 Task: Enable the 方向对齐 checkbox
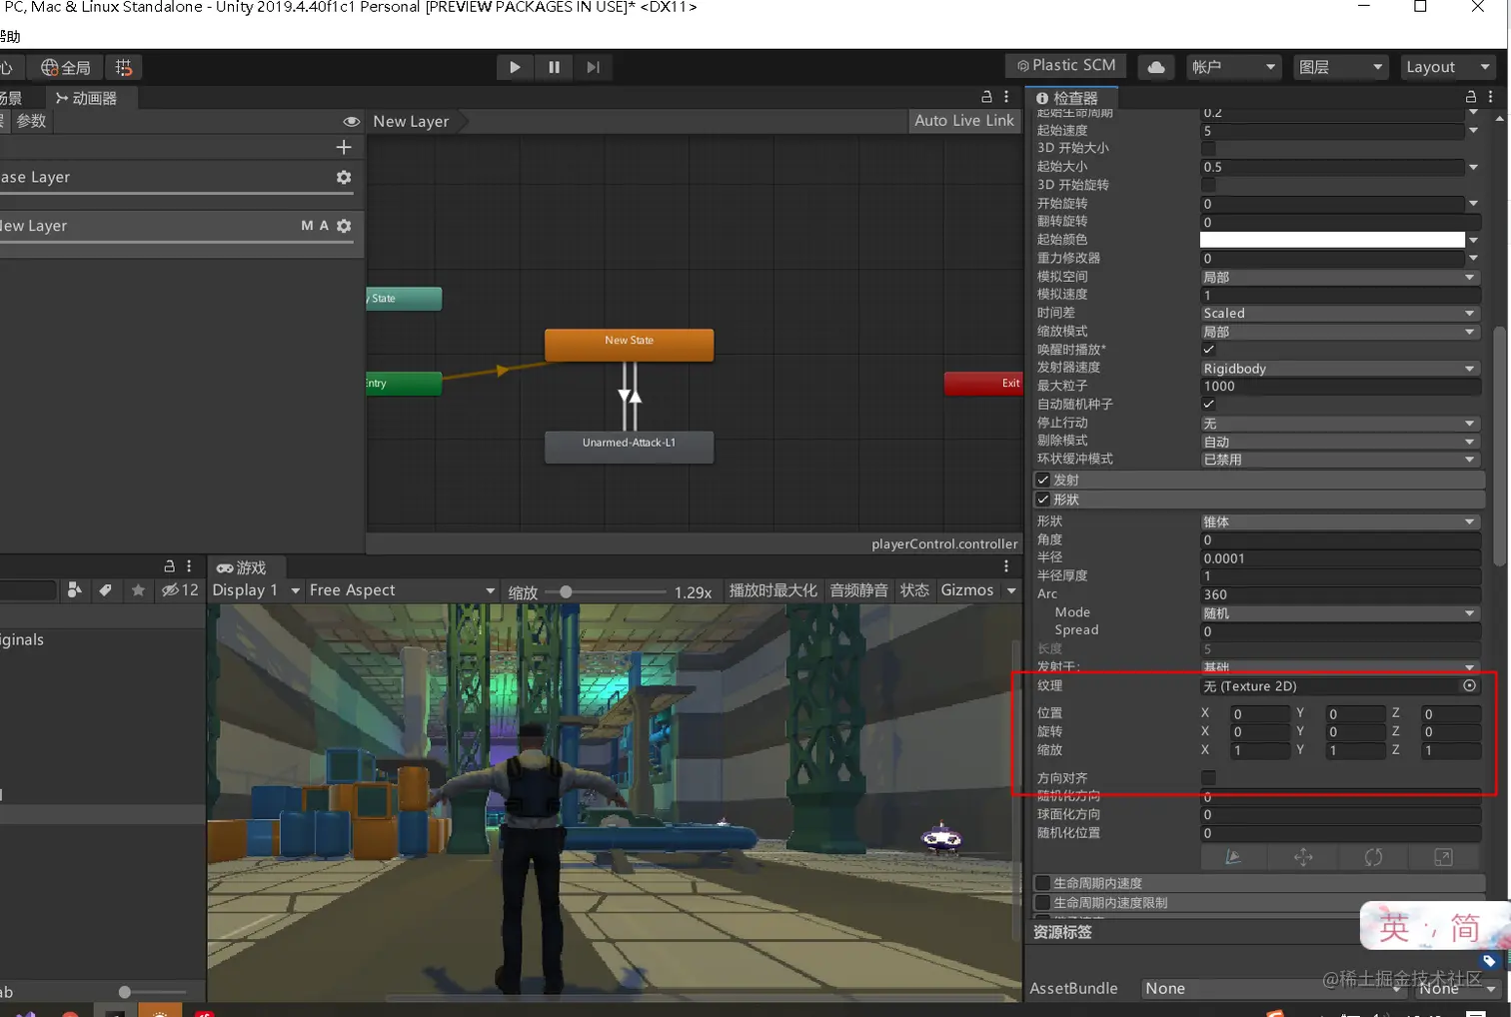coord(1208,778)
